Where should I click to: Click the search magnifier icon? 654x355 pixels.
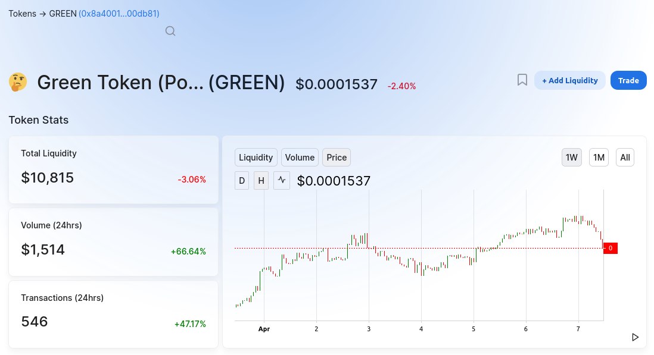(170, 31)
